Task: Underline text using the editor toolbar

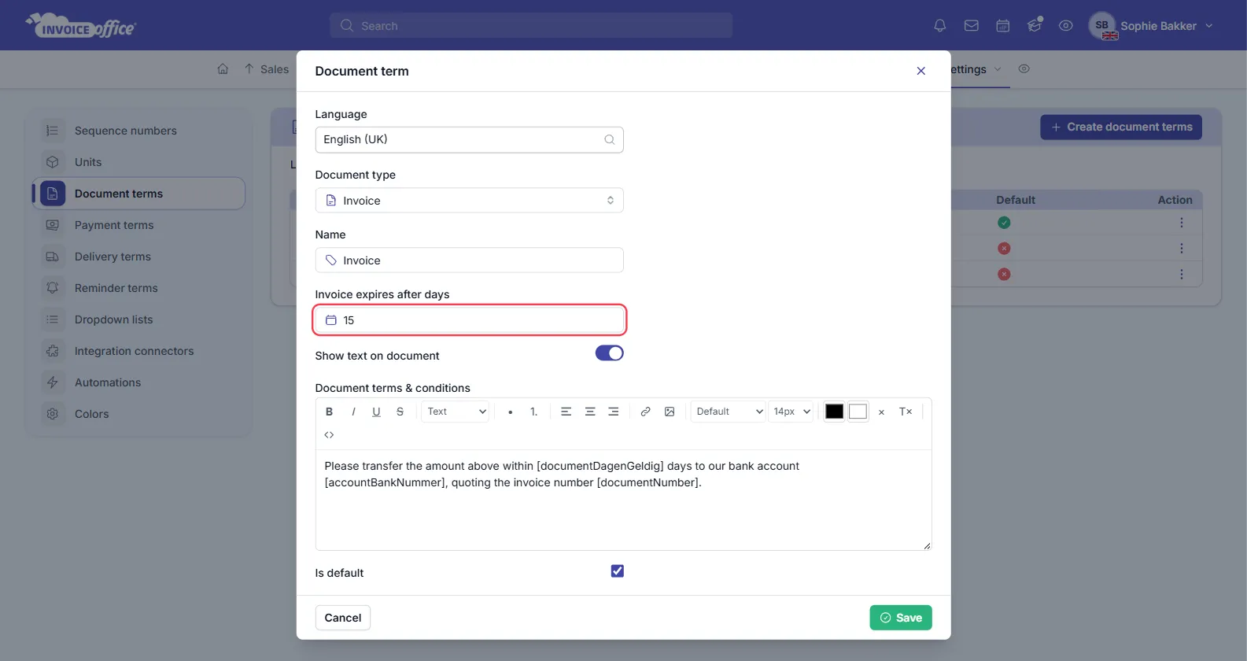Action: coord(377,412)
